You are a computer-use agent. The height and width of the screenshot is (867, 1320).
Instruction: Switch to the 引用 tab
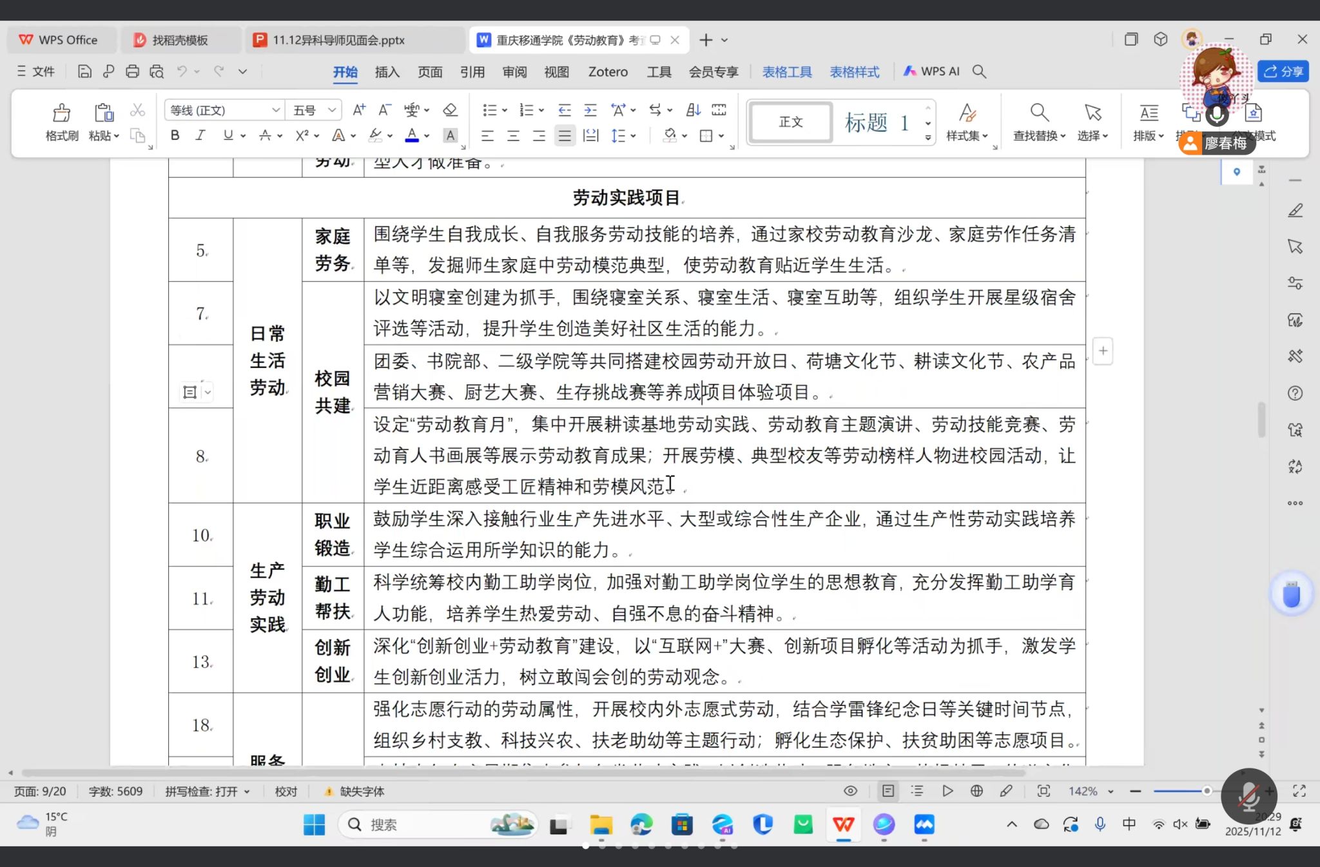point(472,72)
